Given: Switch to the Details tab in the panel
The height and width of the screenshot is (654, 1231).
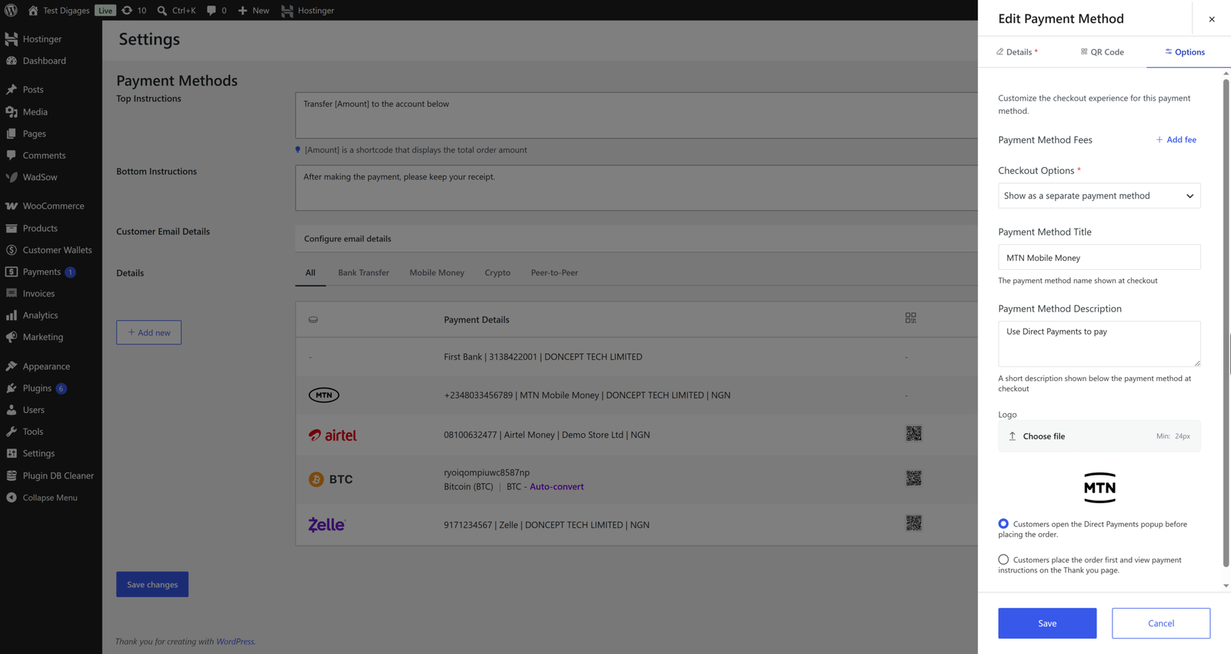Looking at the screenshot, I should [x=1017, y=52].
